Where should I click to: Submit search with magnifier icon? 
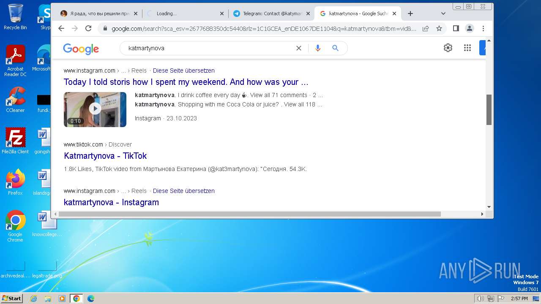point(336,48)
